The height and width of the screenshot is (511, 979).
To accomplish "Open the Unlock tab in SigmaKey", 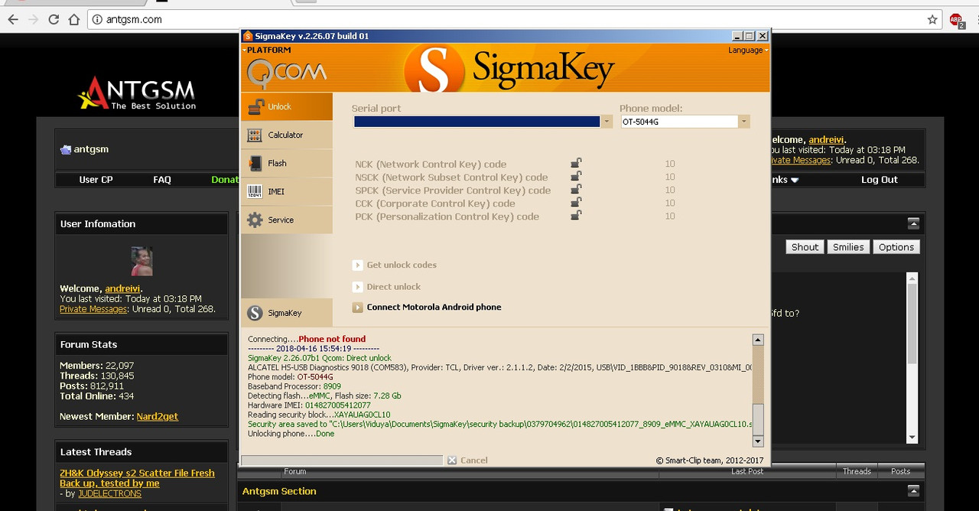I will pos(287,106).
